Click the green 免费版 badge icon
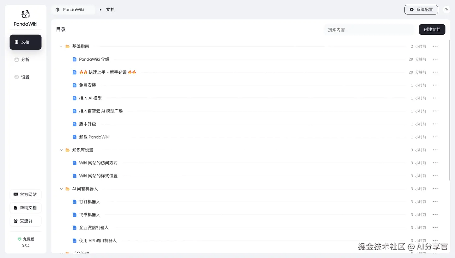The width and height of the screenshot is (455, 258). pyautogui.click(x=19, y=239)
